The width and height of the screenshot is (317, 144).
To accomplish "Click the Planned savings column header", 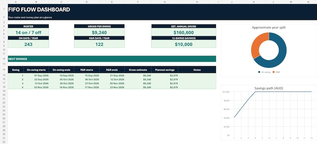I will (165, 70).
